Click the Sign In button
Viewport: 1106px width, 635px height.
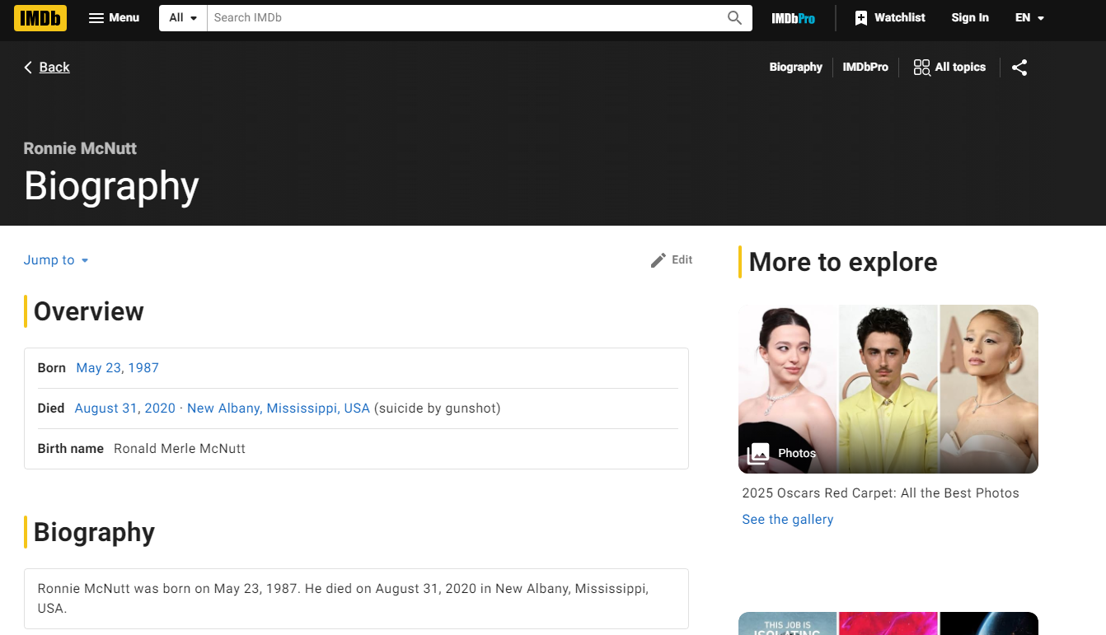coord(970,18)
